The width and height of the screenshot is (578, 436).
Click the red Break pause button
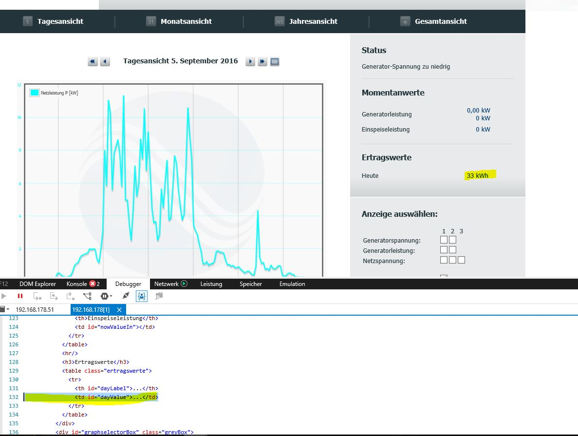(x=20, y=296)
